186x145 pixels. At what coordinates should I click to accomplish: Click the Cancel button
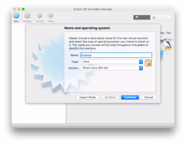pos(148,97)
